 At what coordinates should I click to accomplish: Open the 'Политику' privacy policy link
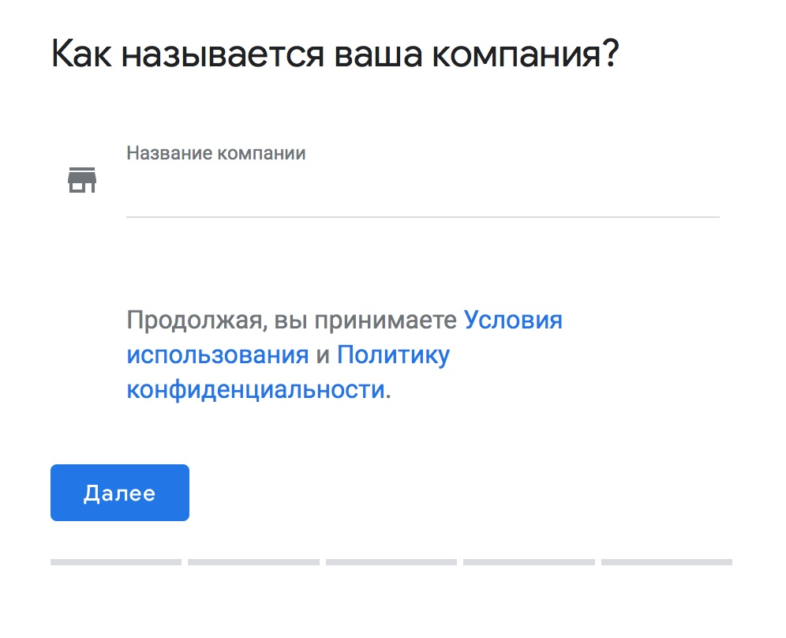pyautogui.click(x=393, y=355)
